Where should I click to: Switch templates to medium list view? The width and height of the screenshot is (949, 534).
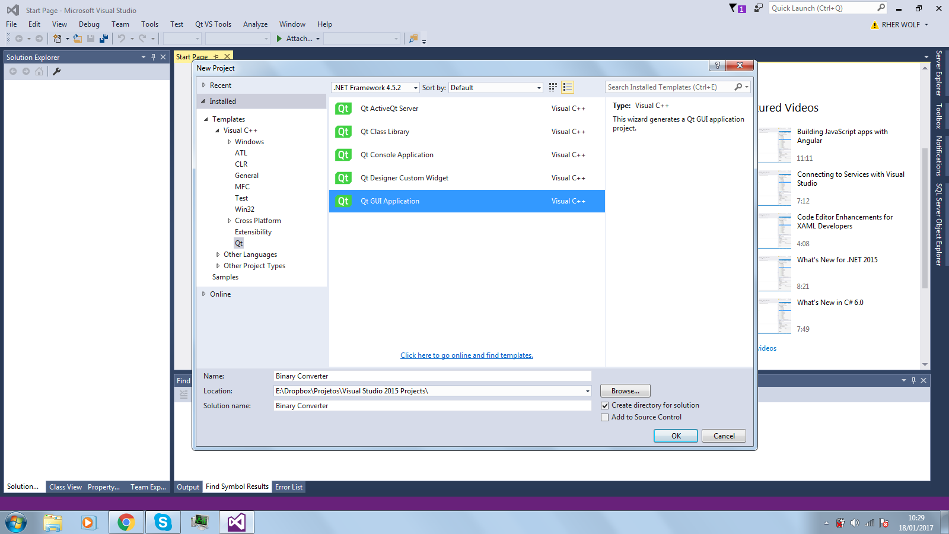(x=568, y=87)
